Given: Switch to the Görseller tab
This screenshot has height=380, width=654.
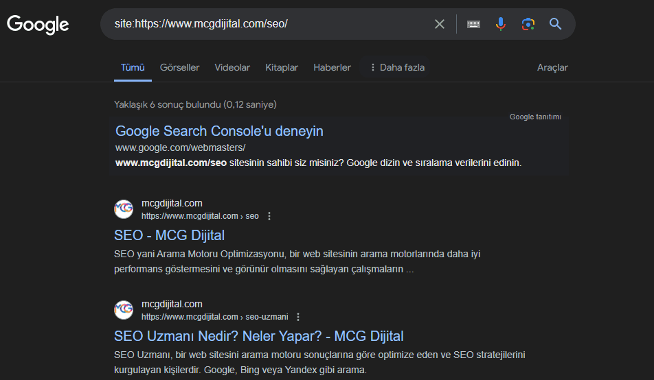Looking at the screenshot, I should point(180,67).
